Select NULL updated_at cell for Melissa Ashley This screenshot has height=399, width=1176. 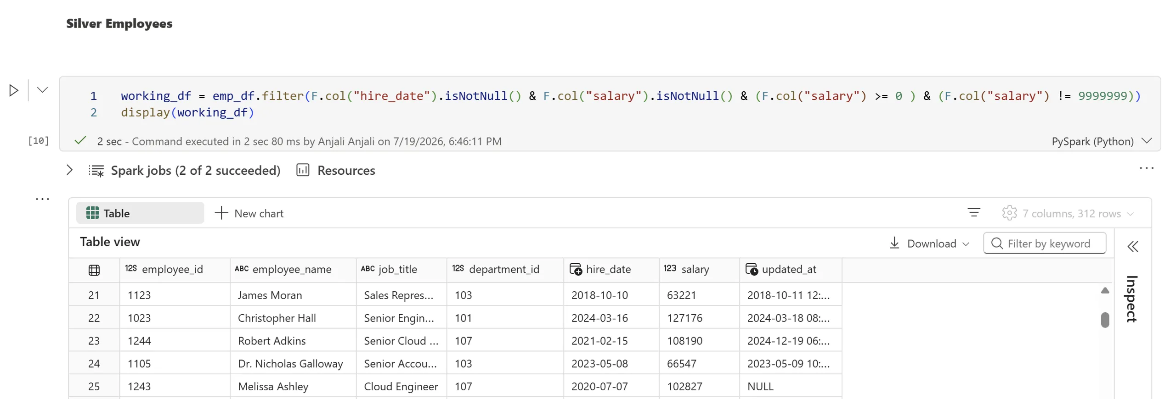point(791,387)
